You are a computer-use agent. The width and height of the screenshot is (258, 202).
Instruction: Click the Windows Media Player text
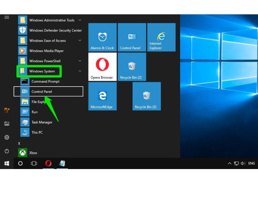pos(46,51)
